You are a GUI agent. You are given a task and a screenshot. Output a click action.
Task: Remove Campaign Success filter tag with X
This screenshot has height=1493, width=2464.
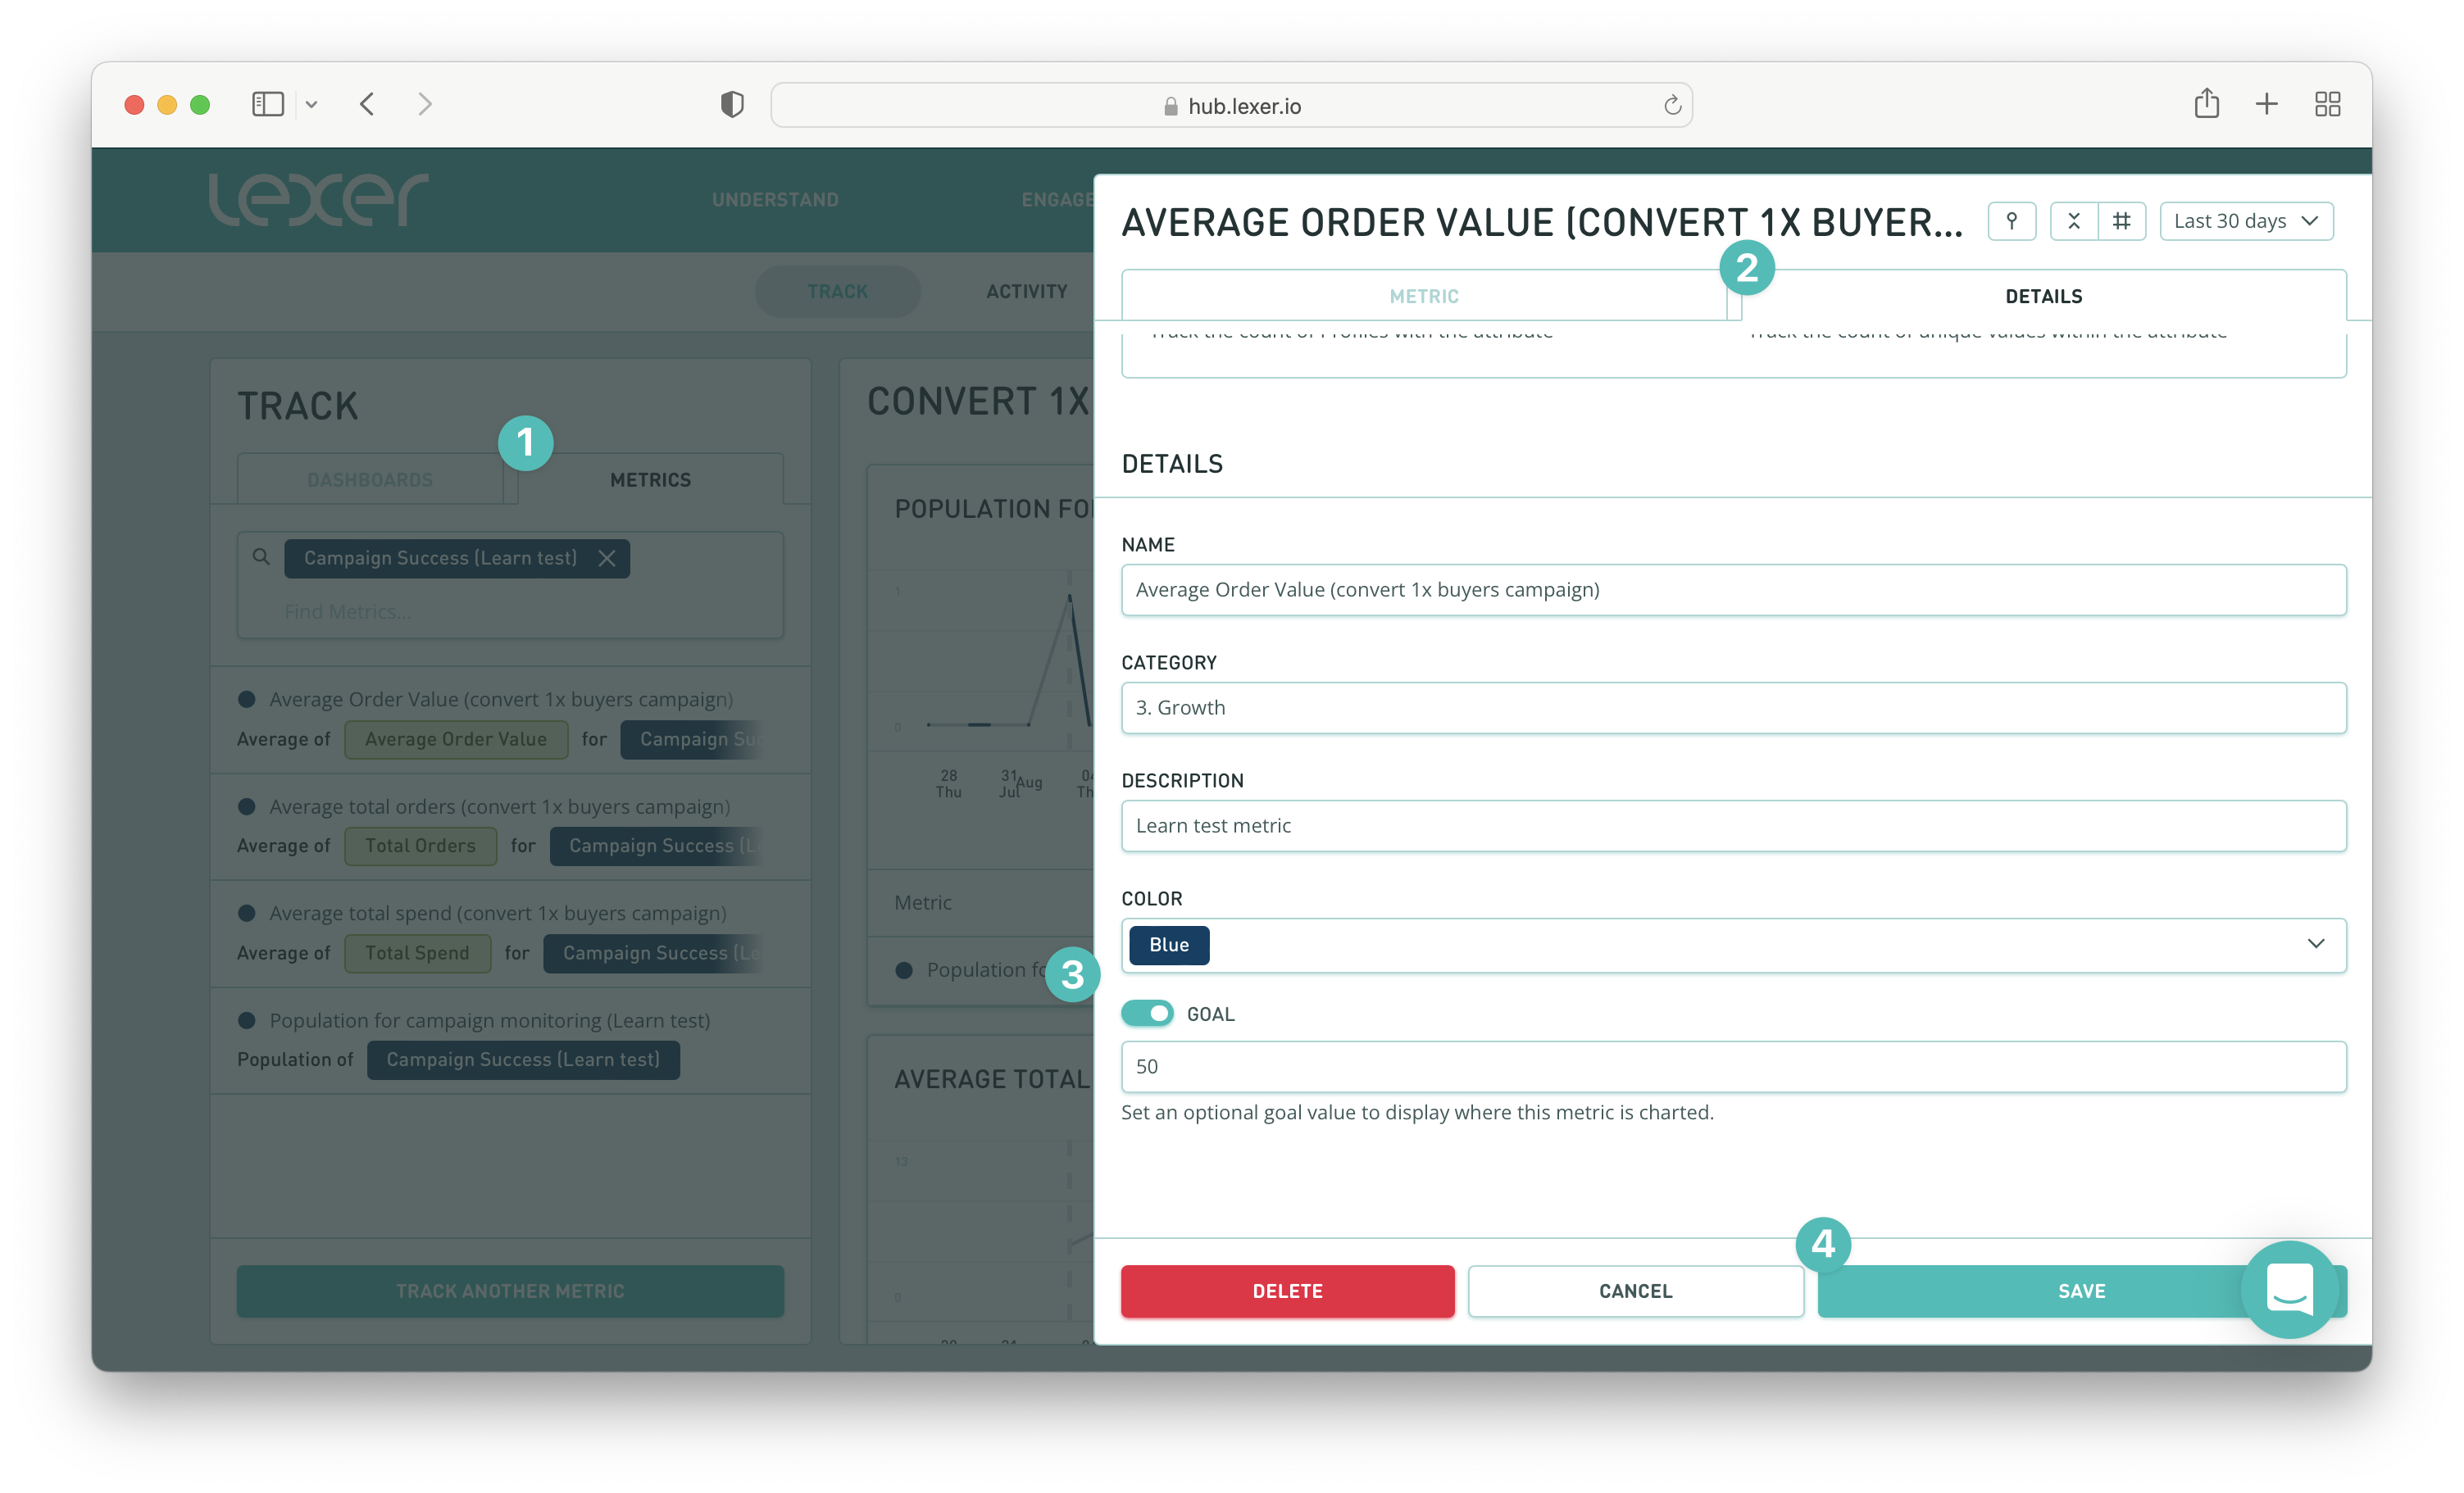click(x=607, y=558)
